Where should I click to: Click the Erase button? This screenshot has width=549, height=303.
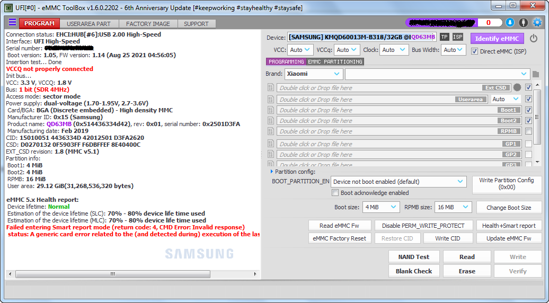[x=467, y=271]
